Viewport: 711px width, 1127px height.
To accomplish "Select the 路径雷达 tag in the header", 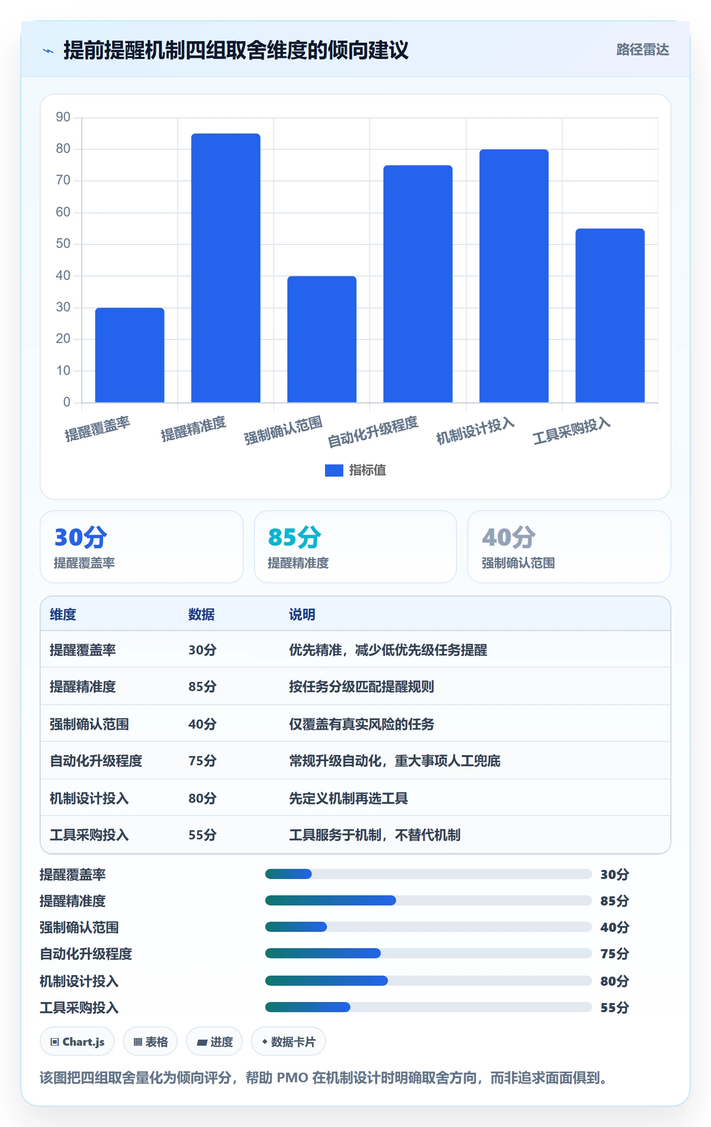I will point(642,50).
